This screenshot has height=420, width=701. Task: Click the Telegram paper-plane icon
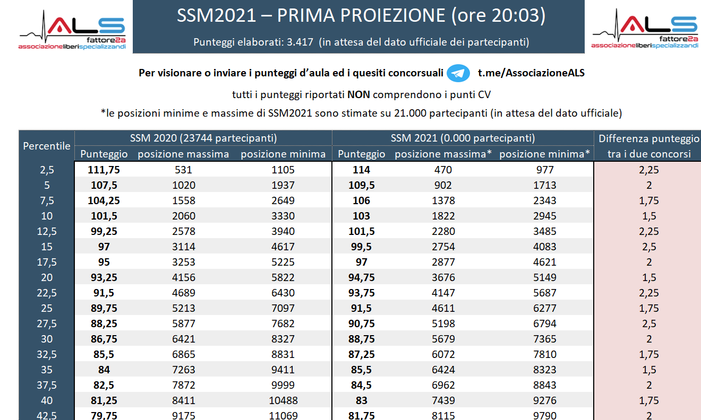(458, 73)
